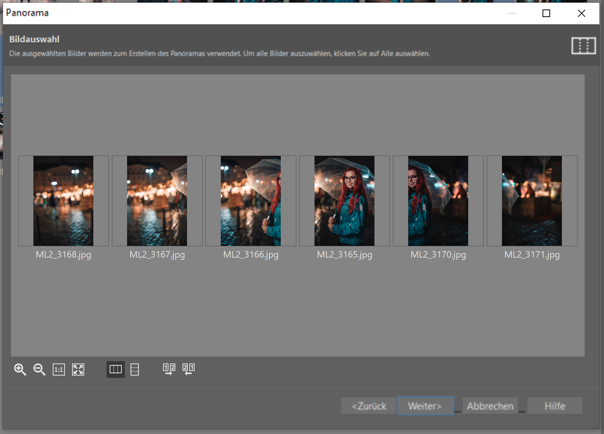Toggle vertical panorama layout mode
Viewport: 604px width, 434px height.
click(x=135, y=369)
